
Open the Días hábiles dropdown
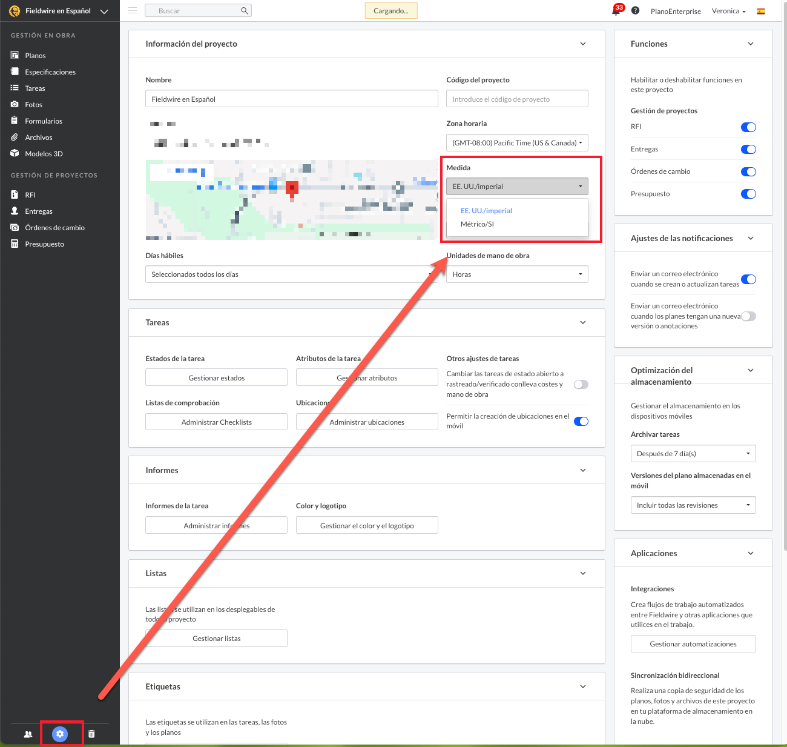(292, 274)
